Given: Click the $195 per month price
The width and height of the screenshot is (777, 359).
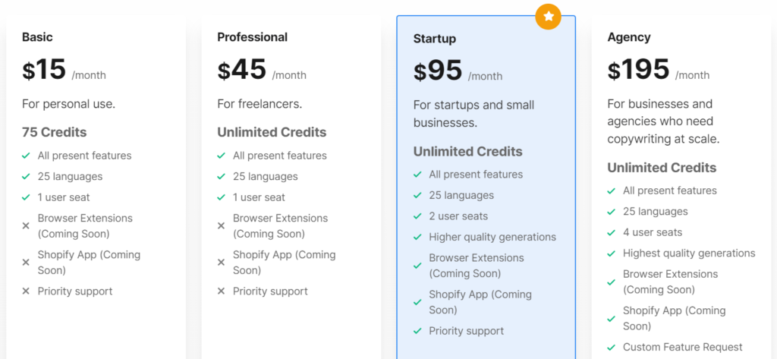Looking at the screenshot, I should (658, 71).
